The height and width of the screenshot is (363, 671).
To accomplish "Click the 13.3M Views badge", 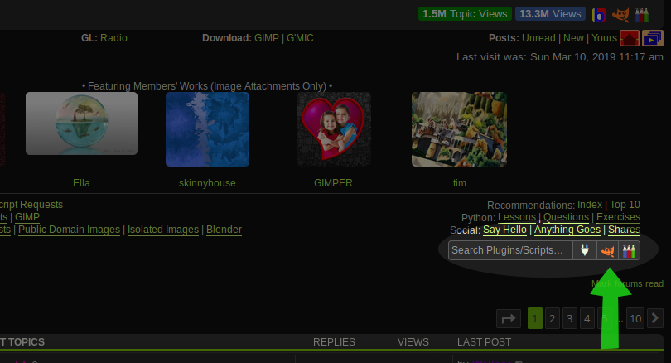I will point(550,14).
